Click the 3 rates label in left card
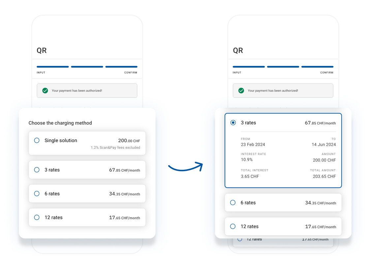Screen dimensions: 370x277 pyautogui.click(x=52, y=170)
